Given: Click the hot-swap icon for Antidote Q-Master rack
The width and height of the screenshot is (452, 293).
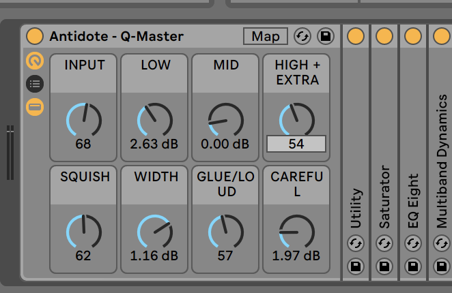Looking at the screenshot, I should point(302,36).
